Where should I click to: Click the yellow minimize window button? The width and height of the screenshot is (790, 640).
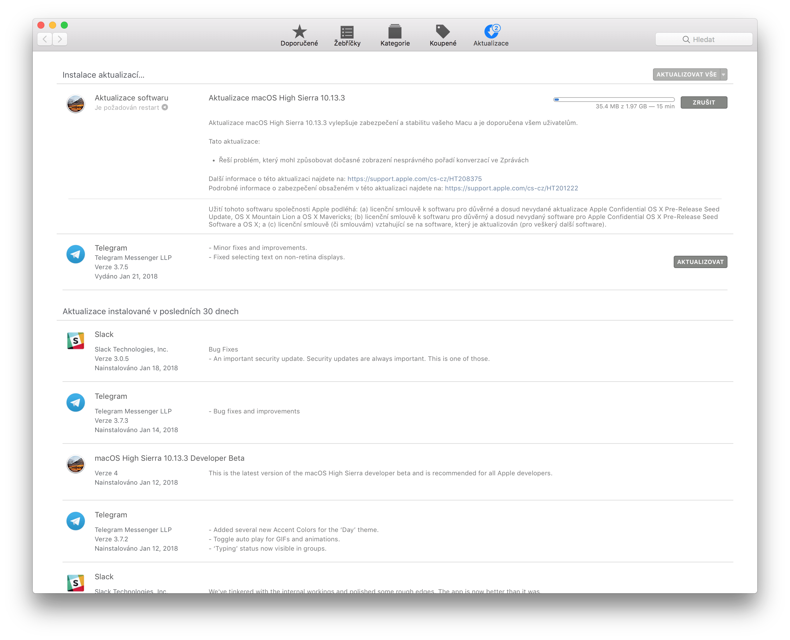53,25
